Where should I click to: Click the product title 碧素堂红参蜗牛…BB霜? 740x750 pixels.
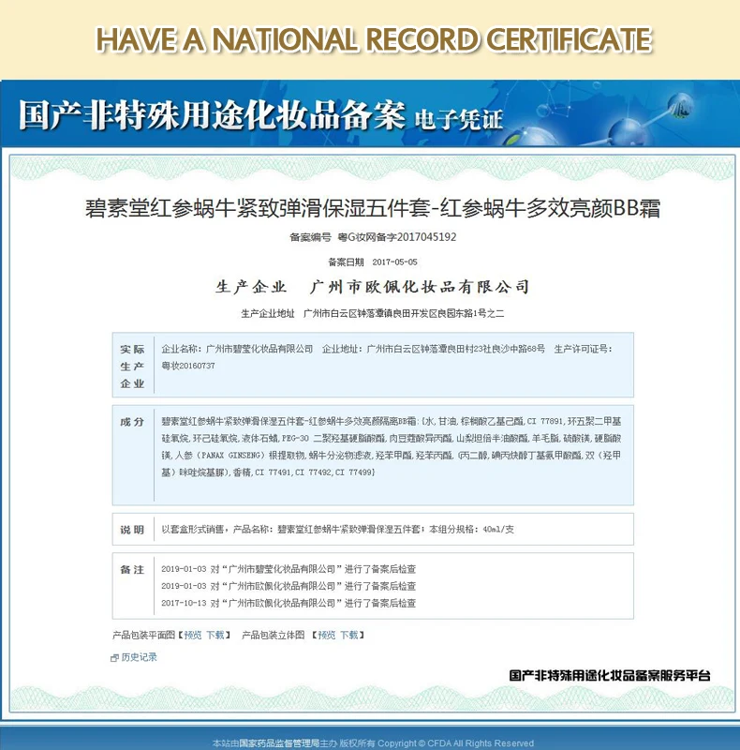coord(373,208)
